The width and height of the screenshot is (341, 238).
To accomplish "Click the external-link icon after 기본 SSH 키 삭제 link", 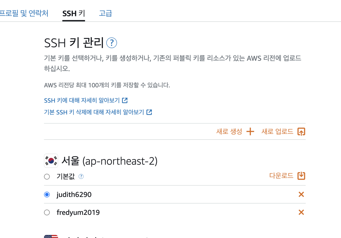I will [x=149, y=112].
